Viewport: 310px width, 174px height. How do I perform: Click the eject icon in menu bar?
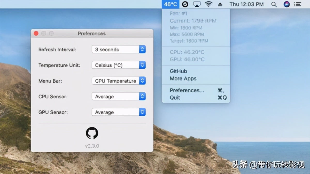220,4
